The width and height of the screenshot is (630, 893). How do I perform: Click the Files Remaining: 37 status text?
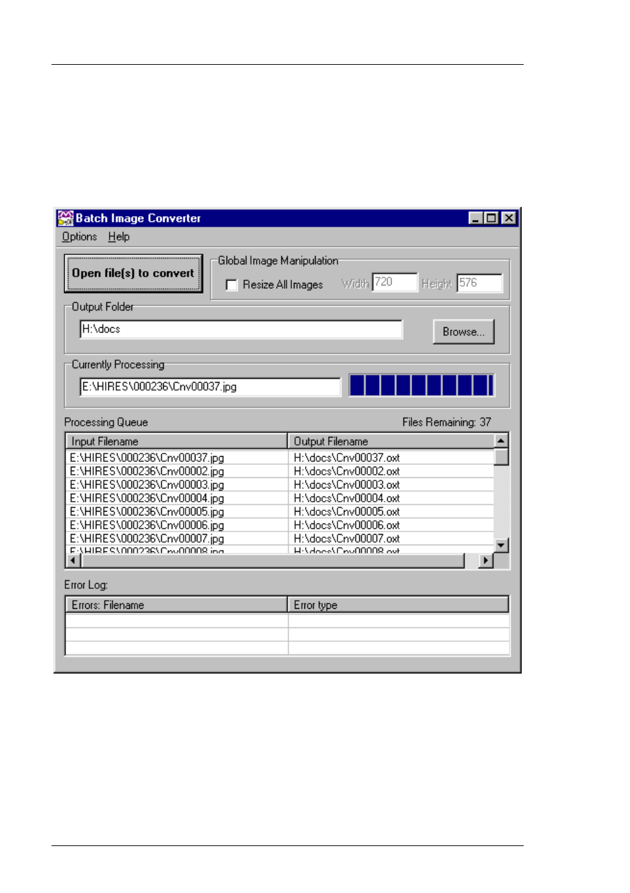446,422
